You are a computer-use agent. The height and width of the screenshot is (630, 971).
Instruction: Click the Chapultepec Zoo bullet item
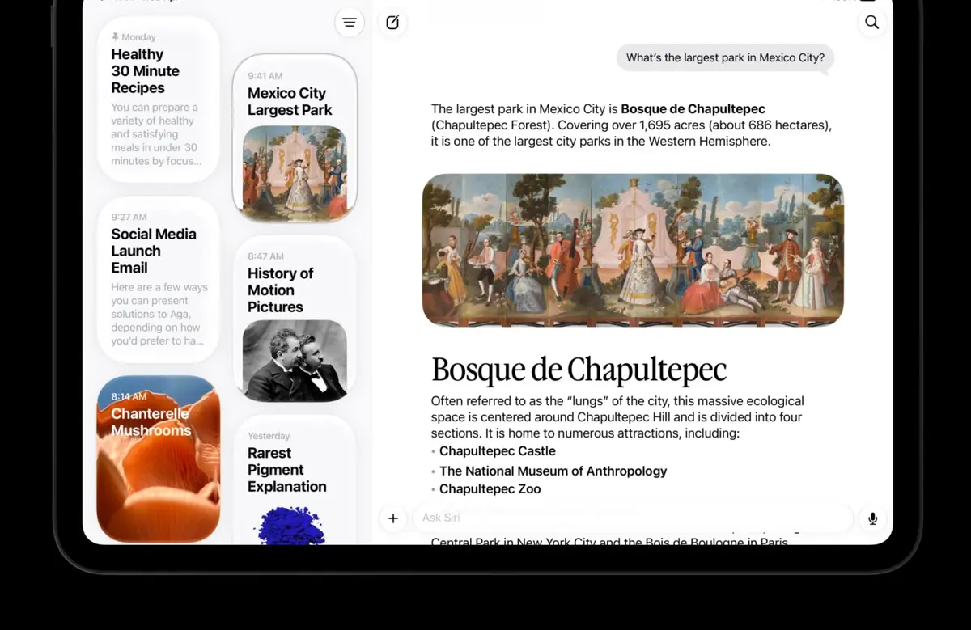click(x=490, y=489)
